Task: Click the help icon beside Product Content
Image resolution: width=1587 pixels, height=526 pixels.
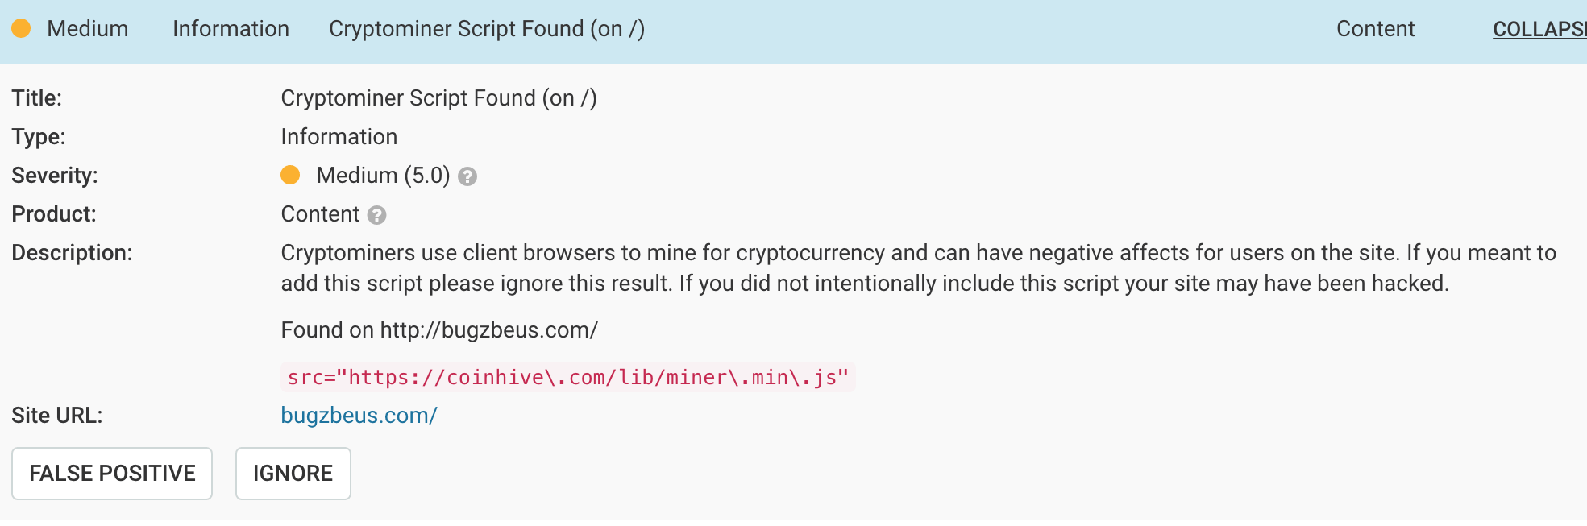Action: 376,215
